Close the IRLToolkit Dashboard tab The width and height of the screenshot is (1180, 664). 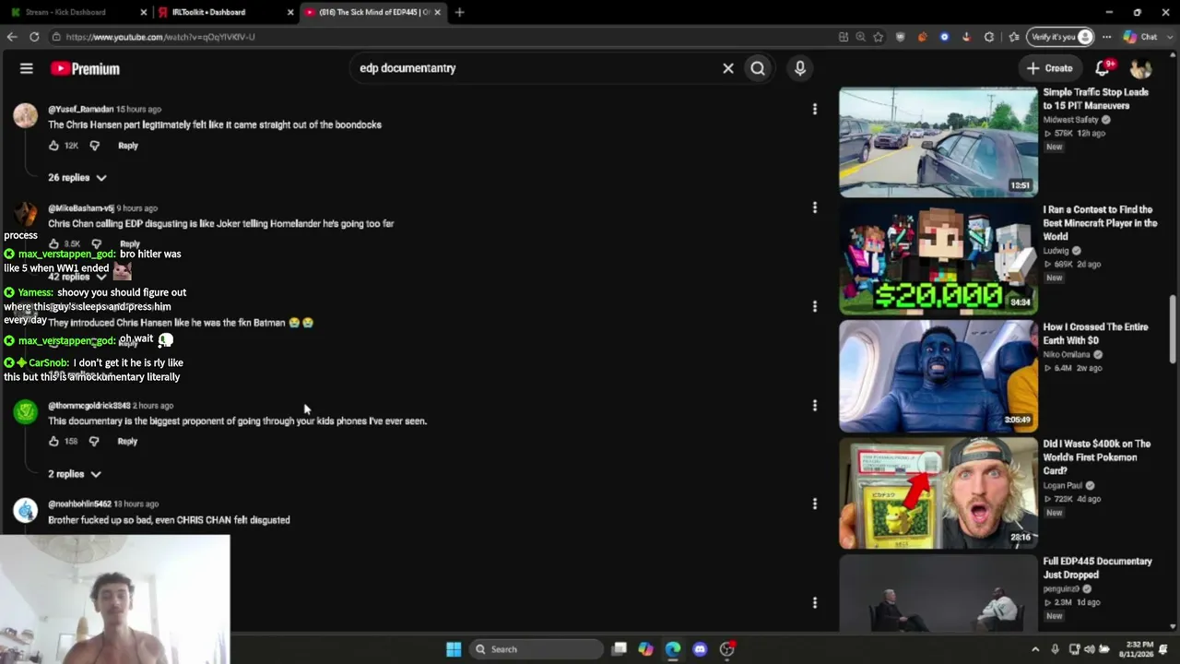pyautogui.click(x=290, y=12)
